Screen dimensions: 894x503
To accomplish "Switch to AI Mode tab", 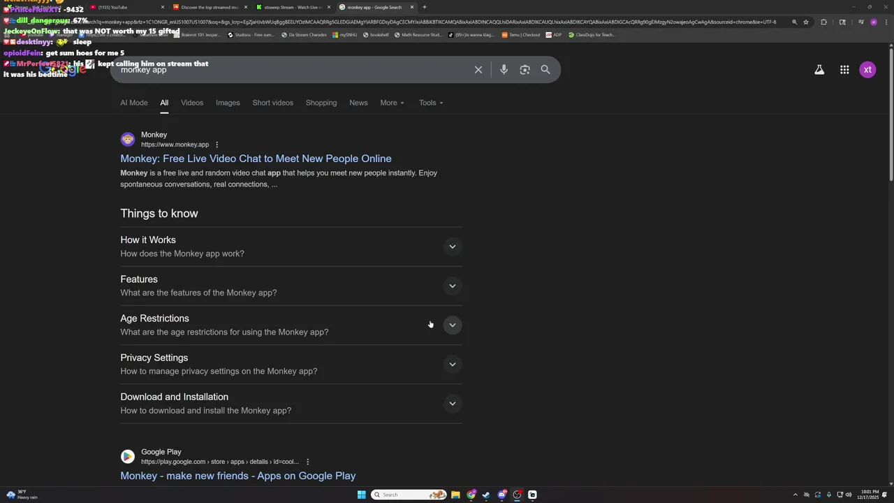I will [x=134, y=103].
